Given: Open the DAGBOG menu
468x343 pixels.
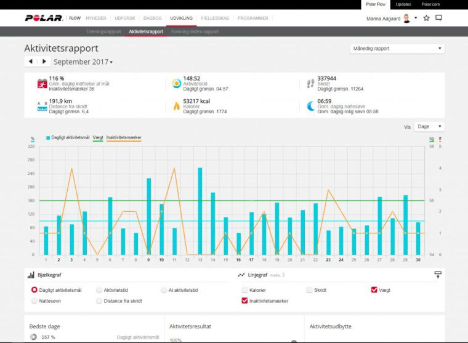Looking at the screenshot, I should tap(152, 18).
